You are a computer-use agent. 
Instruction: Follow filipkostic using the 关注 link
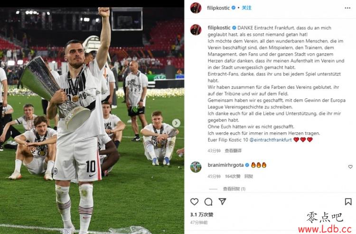coord(246,8)
